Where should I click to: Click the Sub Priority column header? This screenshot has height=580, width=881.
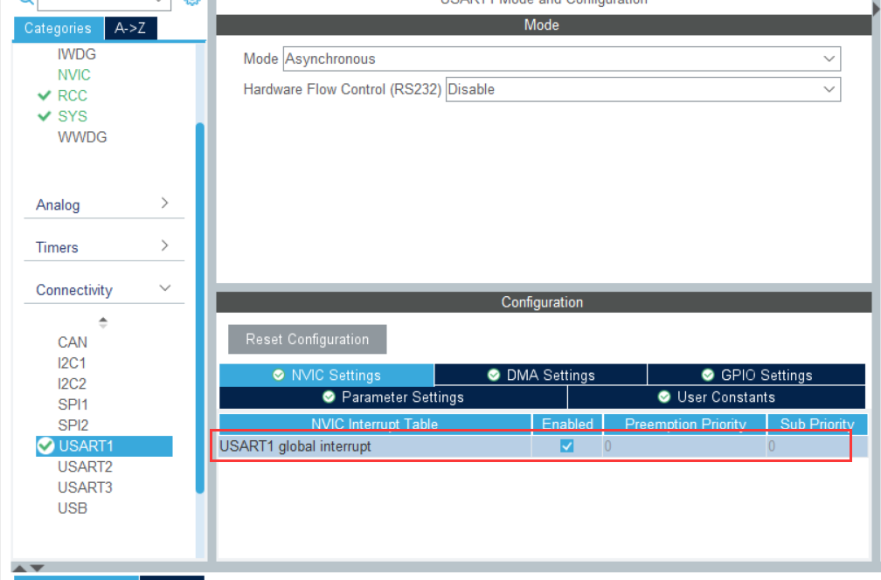click(x=817, y=424)
